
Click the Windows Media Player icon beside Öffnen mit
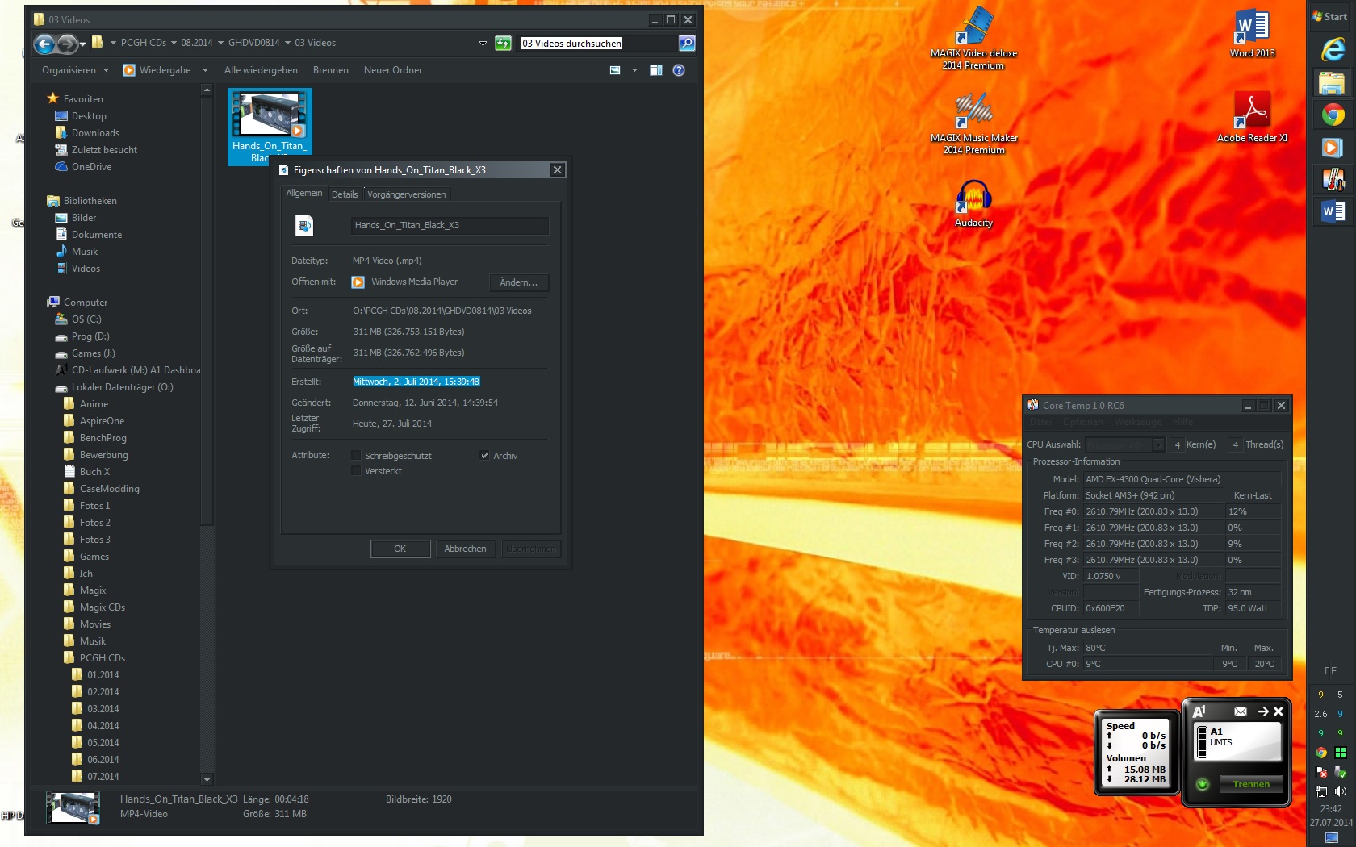click(358, 282)
